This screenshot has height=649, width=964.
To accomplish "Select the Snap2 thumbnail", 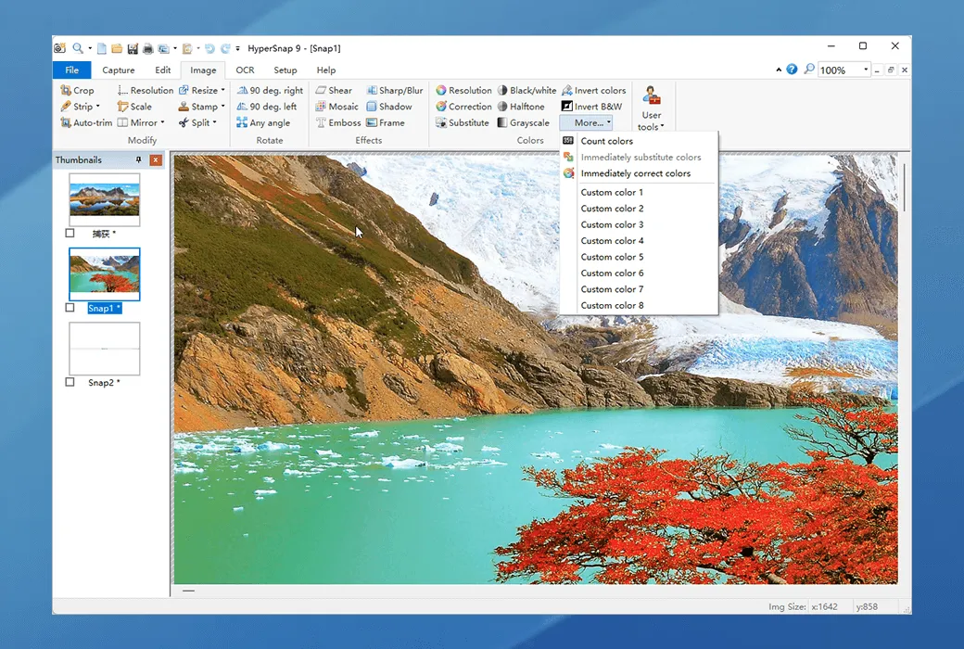I will coord(104,350).
